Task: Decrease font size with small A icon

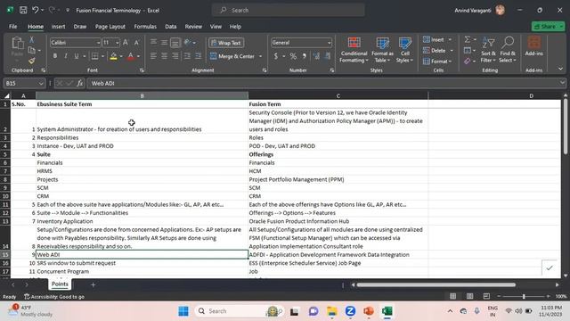Action: tap(136, 43)
